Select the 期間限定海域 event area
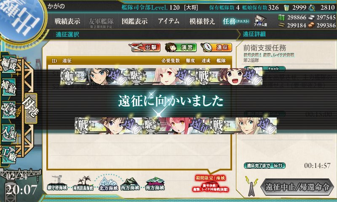The width and height of the screenshot is (337, 202). [x=210, y=183]
